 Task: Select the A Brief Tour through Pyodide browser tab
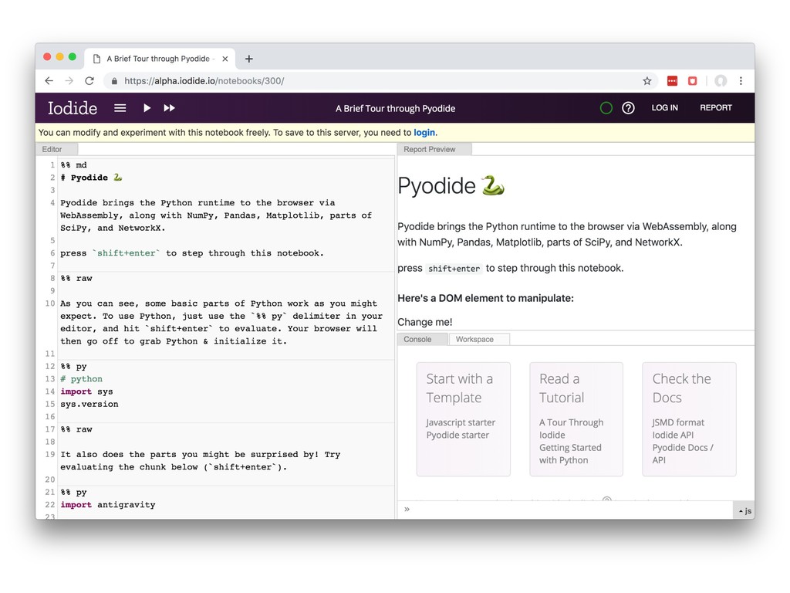coord(160,59)
